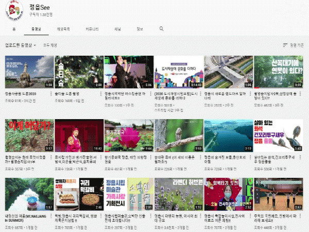
Task: Go to the 채널 tab
Action: tap(117, 29)
